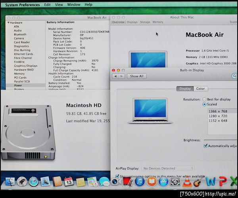Select Ethernet Cards in Hardware sidebar

(23, 54)
